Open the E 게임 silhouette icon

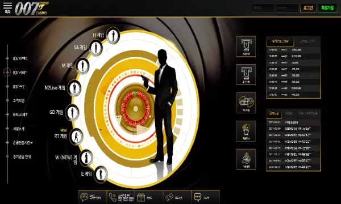pos(101,174)
